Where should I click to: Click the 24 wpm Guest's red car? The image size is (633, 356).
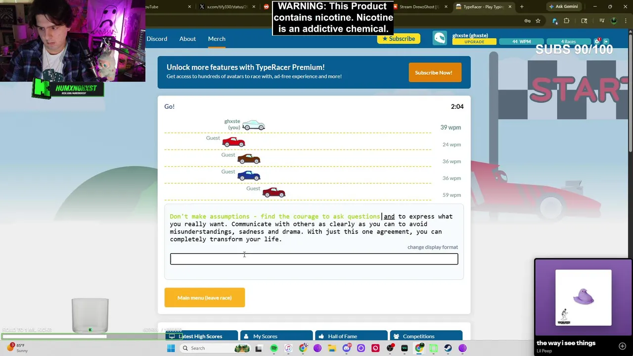(x=234, y=142)
